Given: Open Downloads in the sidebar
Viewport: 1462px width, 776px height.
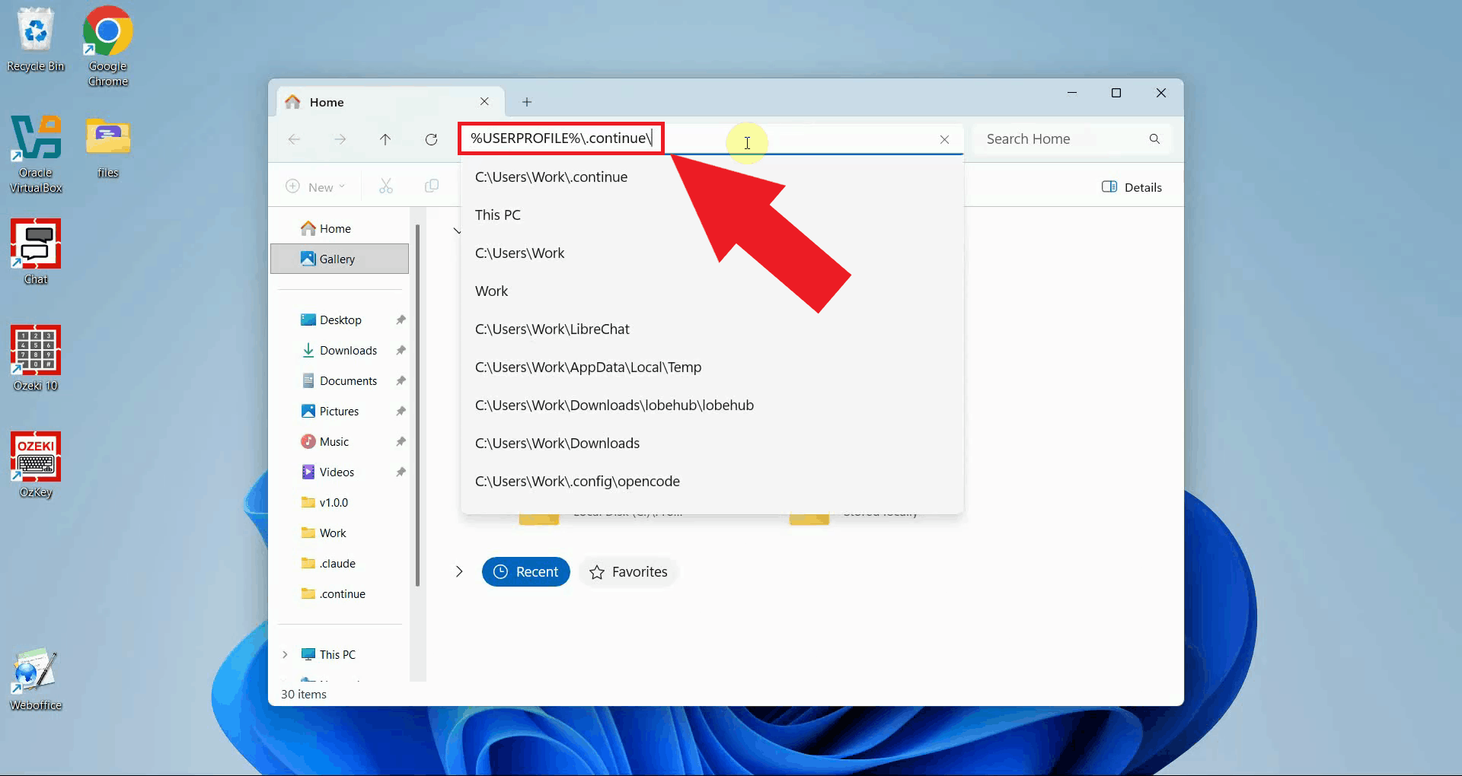Looking at the screenshot, I should tap(340, 350).
